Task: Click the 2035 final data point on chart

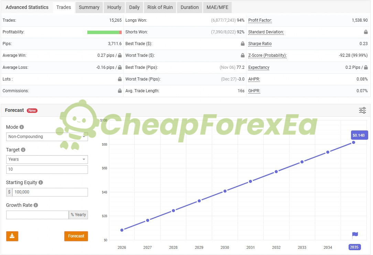Action: tap(353, 142)
